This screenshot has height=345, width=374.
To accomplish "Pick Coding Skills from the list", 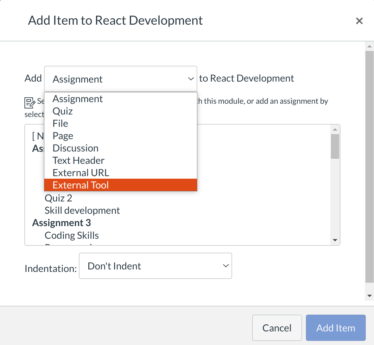I will (x=72, y=236).
